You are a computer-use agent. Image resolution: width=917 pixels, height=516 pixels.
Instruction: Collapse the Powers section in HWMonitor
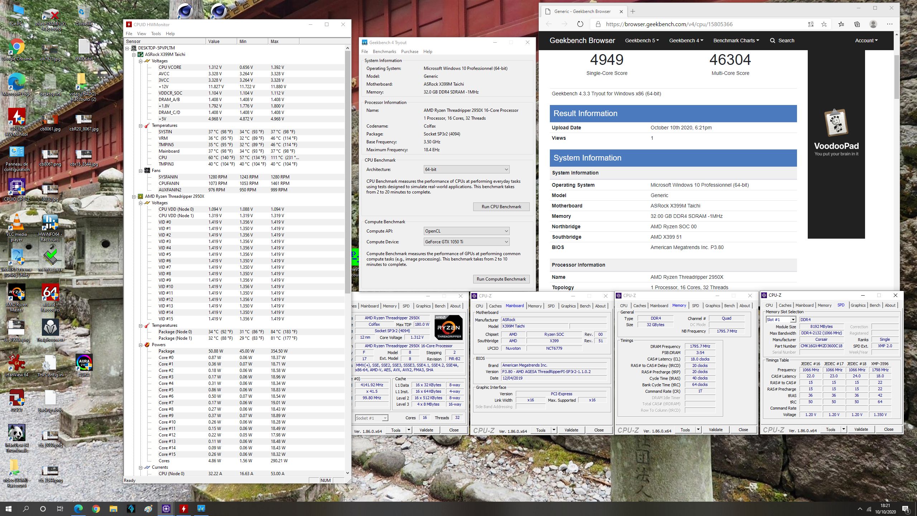click(x=140, y=345)
